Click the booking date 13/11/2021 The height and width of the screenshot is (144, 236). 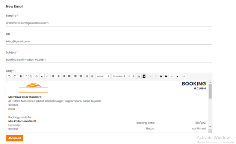200,123
